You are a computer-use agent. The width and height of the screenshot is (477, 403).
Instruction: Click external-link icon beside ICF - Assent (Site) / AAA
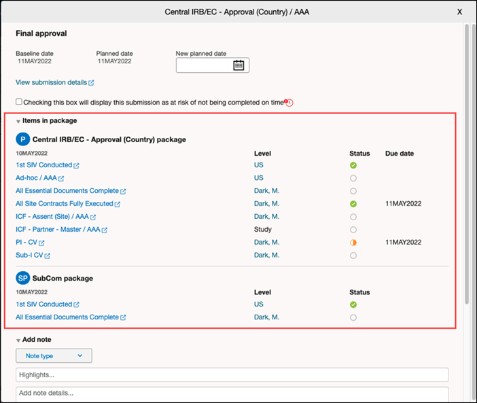click(x=93, y=217)
